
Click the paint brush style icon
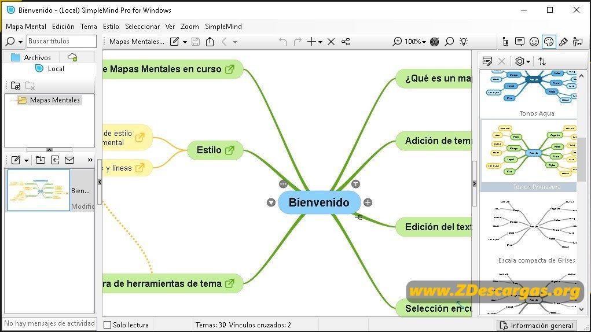coord(563,42)
